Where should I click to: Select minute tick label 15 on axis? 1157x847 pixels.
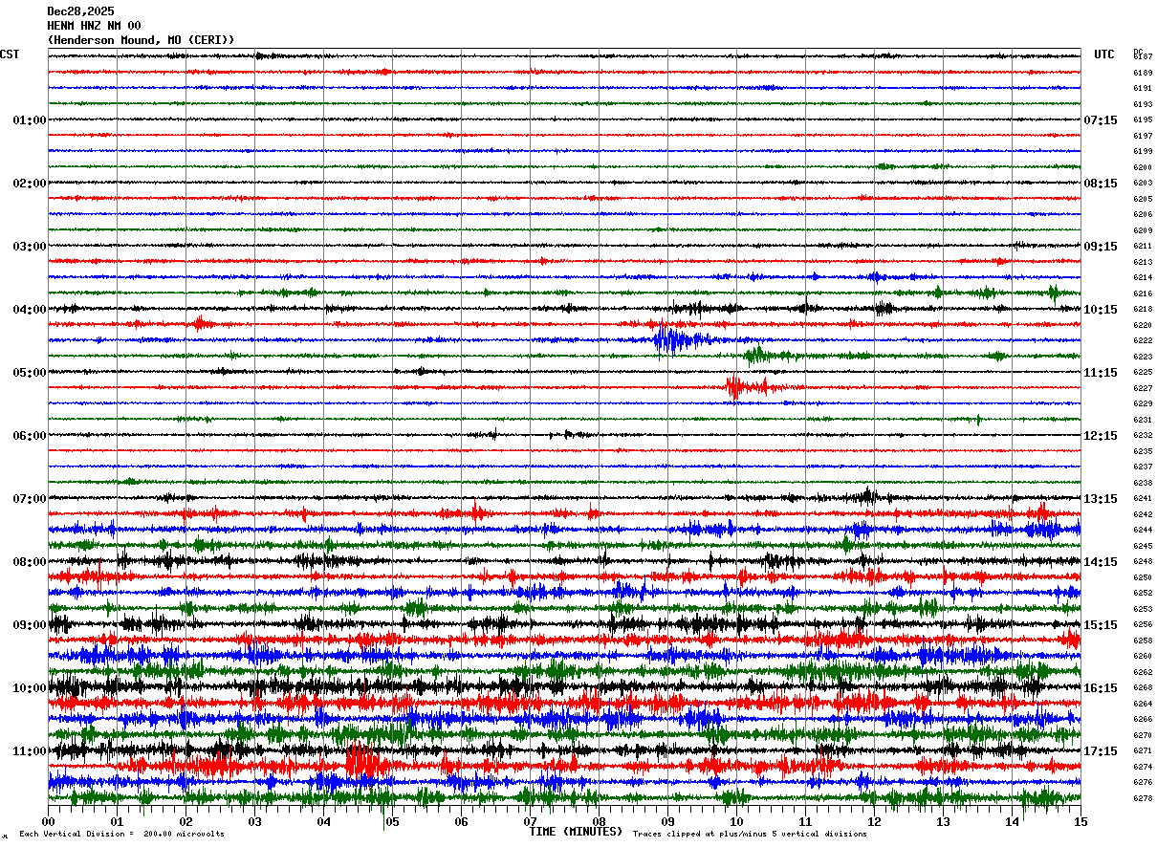[x=1081, y=822]
